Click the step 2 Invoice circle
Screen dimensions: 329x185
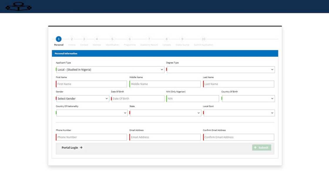click(x=72, y=39)
